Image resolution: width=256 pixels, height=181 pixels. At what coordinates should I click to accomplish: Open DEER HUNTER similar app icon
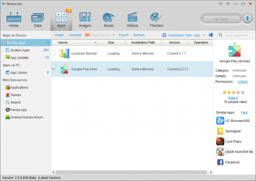tap(220, 152)
